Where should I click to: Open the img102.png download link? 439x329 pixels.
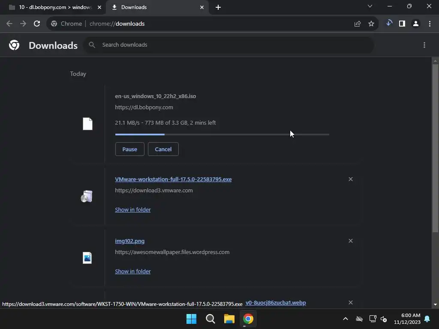(129, 241)
